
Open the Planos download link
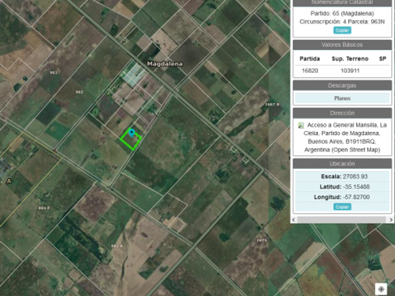click(x=342, y=98)
